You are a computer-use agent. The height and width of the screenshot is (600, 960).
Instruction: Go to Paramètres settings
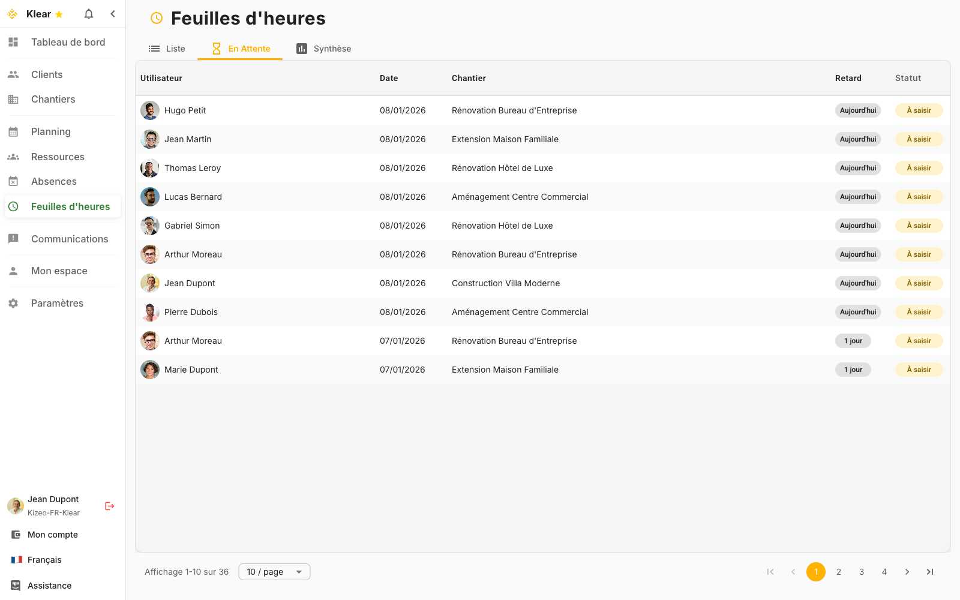point(57,303)
